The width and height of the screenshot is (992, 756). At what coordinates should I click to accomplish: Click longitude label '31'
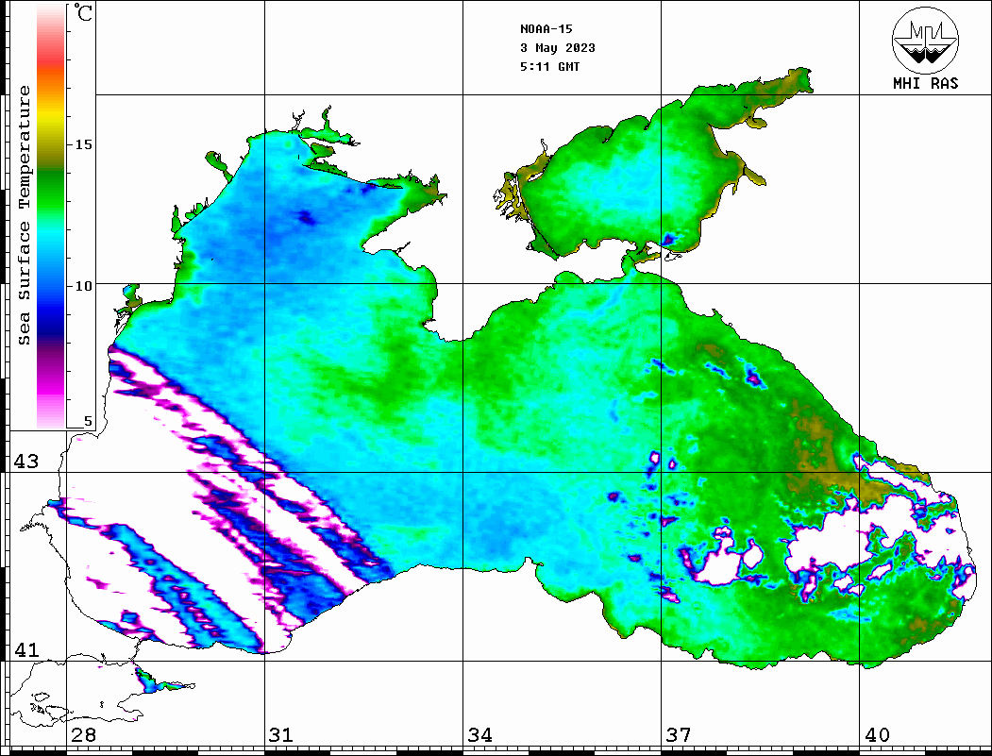(x=281, y=734)
